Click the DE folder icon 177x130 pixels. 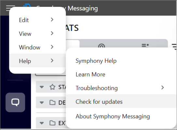pyautogui.click(x=52, y=102)
